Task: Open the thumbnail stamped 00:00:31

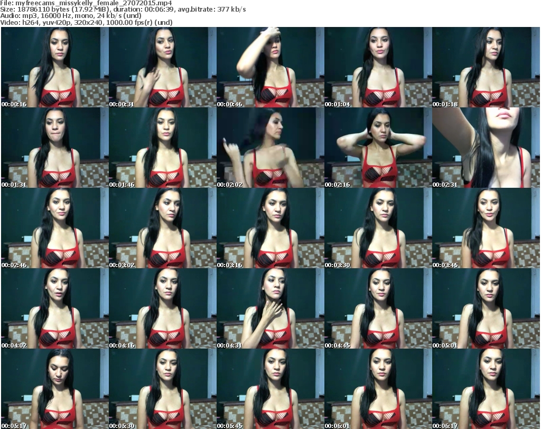Action: point(163,67)
